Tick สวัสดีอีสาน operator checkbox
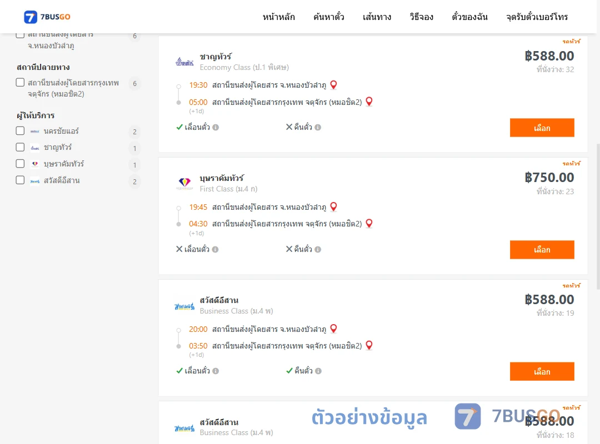The width and height of the screenshot is (600, 444). click(21, 180)
